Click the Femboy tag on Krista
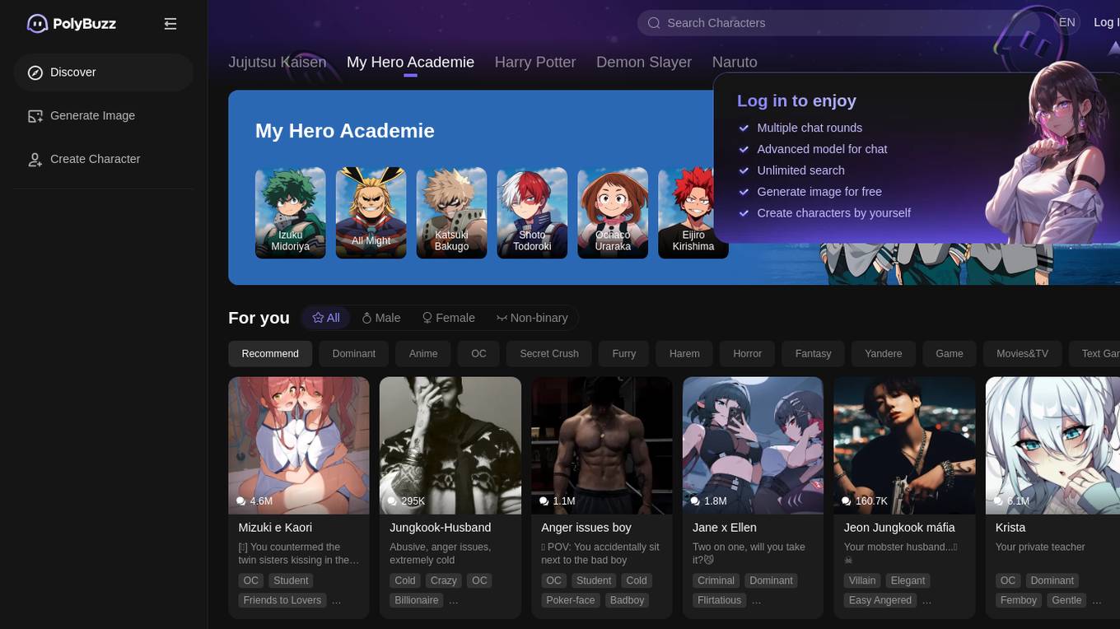The image size is (1120, 629). [1019, 600]
